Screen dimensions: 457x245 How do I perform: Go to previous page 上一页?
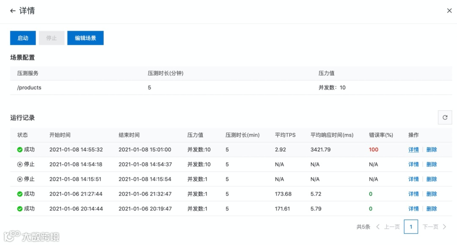click(388, 227)
